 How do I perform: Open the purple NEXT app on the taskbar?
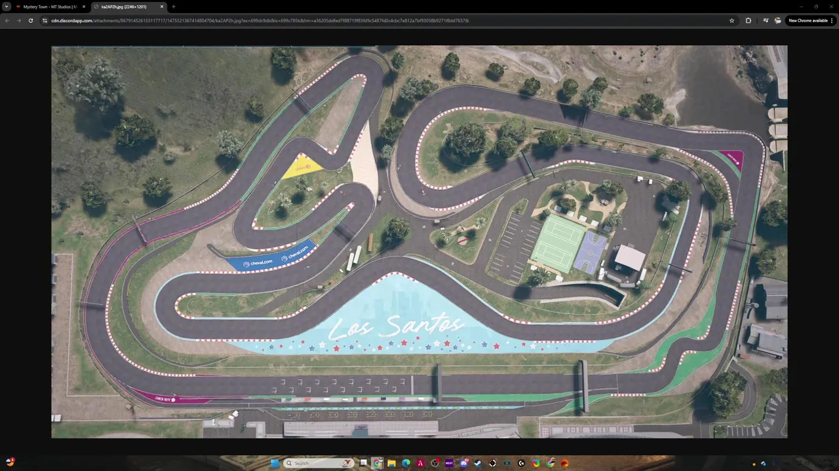(x=449, y=463)
